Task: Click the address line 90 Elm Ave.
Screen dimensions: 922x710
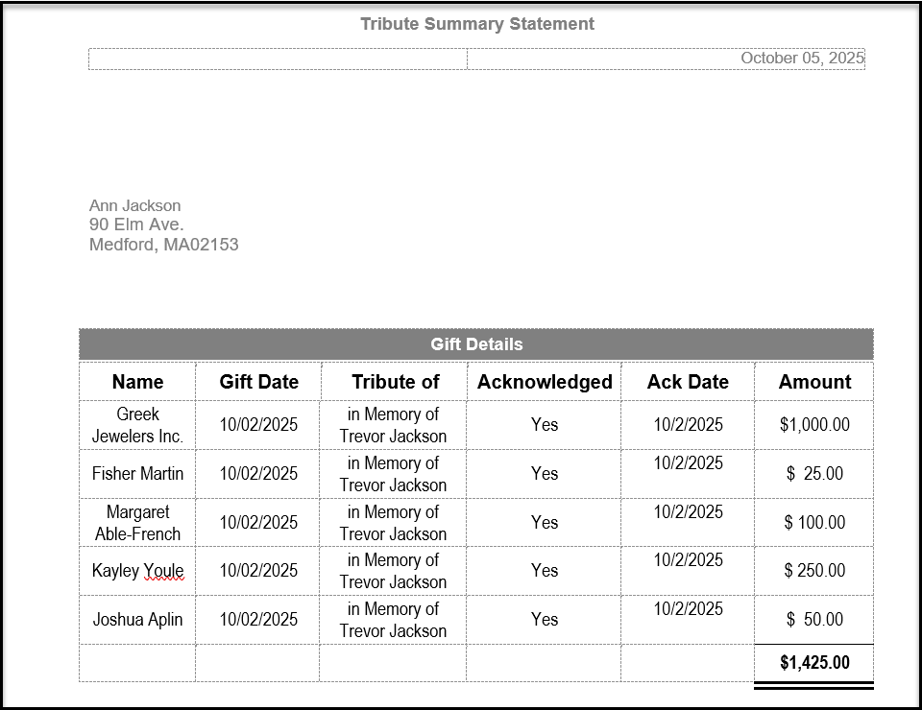Action: 136,225
